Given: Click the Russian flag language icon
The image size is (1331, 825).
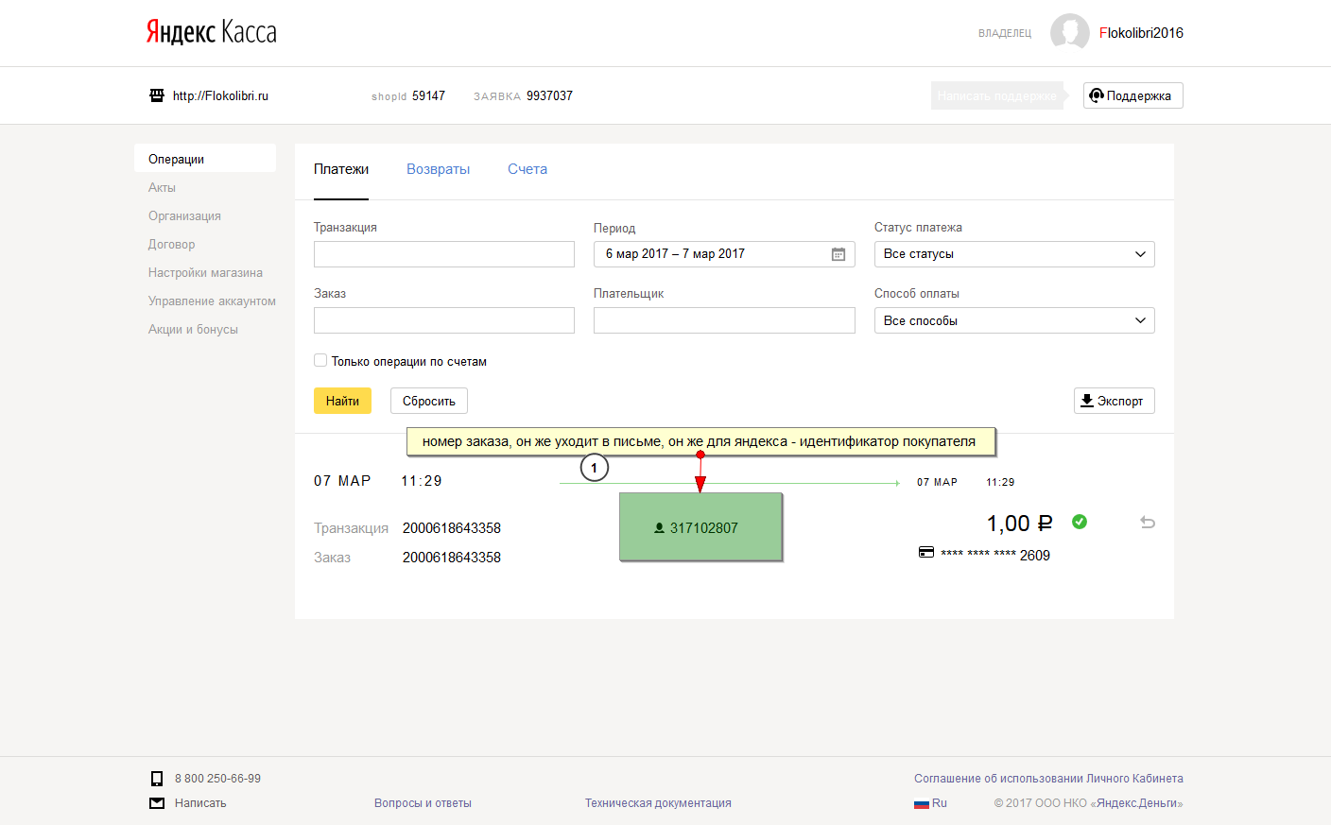Looking at the screenshot, I should click(922, 803).
